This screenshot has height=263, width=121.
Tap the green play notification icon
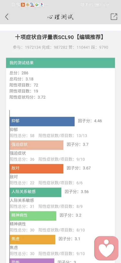coord(37,5)
